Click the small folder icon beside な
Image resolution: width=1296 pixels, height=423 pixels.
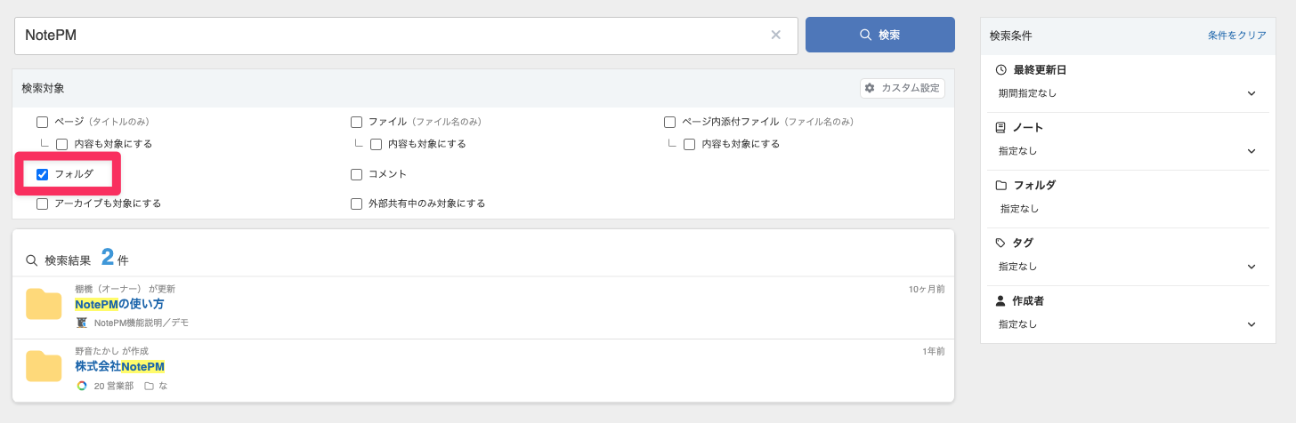[x=150, y=386]
